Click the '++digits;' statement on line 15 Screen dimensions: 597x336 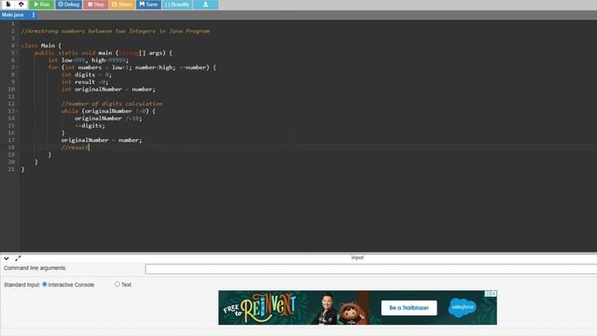tap(90, 126)
